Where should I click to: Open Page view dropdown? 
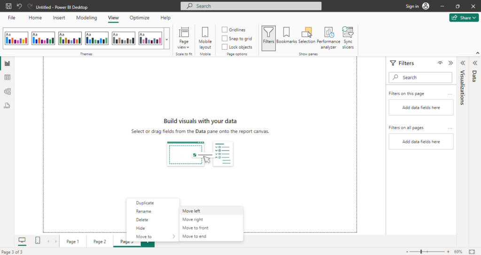coord(184,38)
